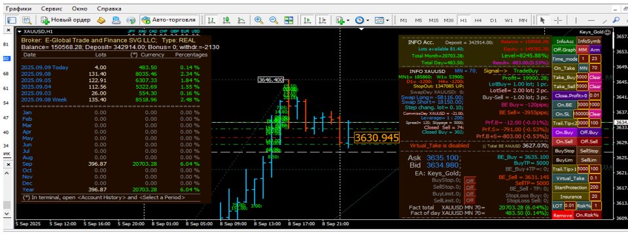Click the StartProtection value field 200
This screenshot has width=628, height=235.
(x=595, y=187)
